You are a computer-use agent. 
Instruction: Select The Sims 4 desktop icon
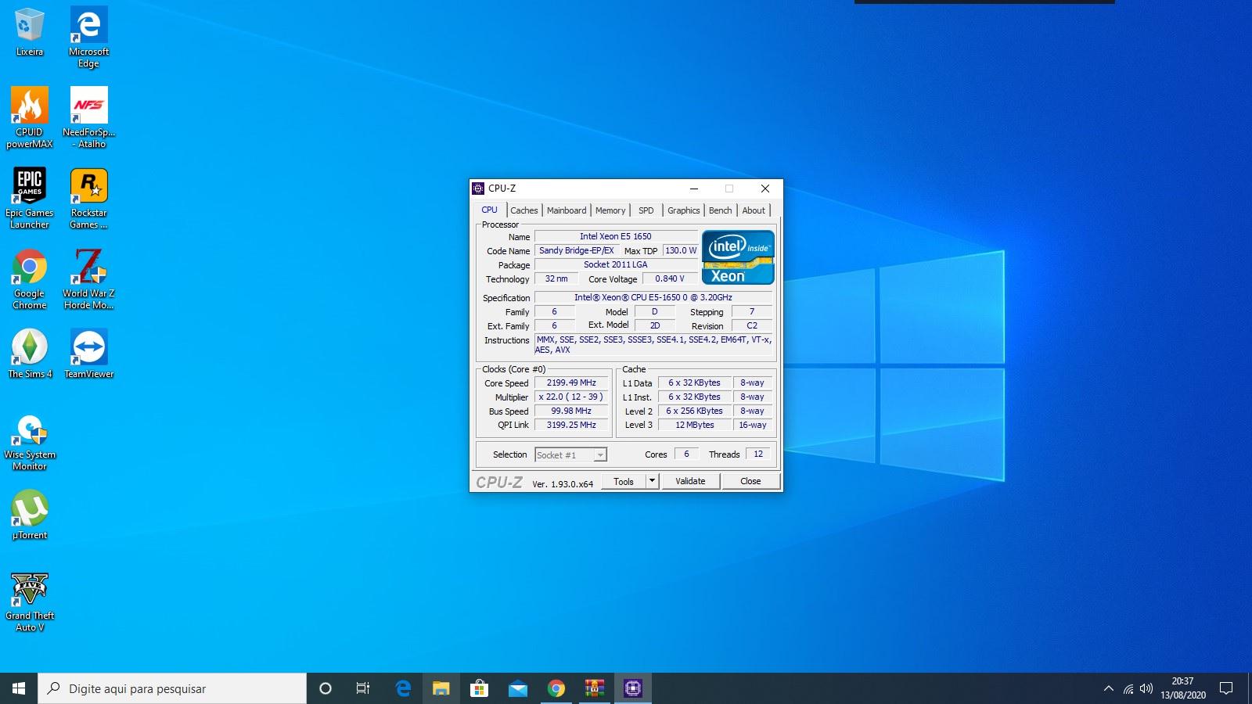click(x=29, y=354)
